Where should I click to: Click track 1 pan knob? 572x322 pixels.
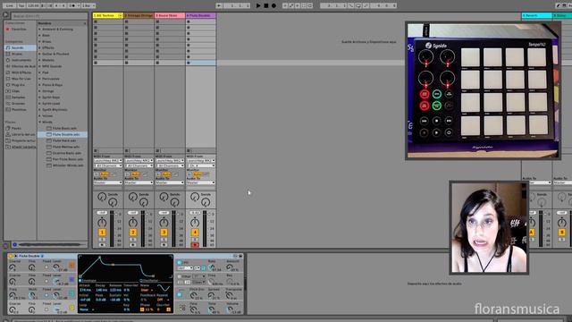102,222
